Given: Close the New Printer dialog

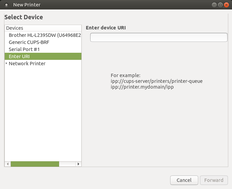Looking at the screenshot, I should 226,5.
